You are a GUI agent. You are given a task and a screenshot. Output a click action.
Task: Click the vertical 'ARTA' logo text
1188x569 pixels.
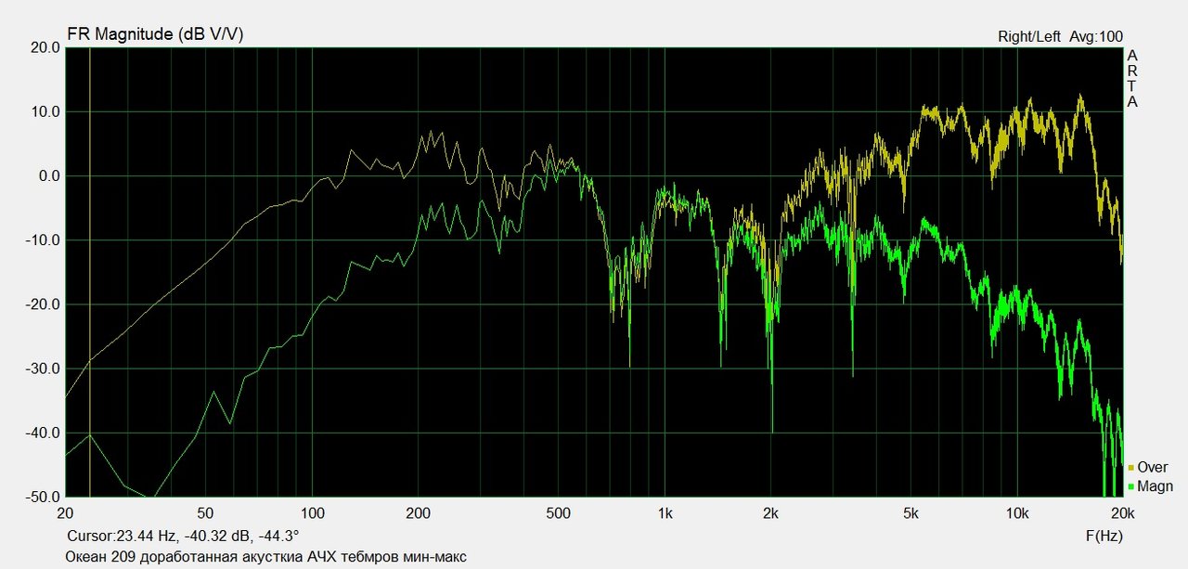(1132, 79)
